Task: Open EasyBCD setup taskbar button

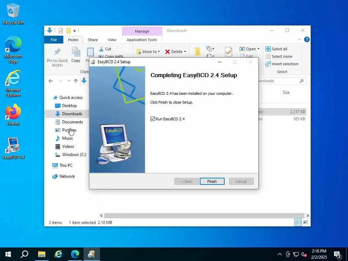Action: (x=91, y=254)
